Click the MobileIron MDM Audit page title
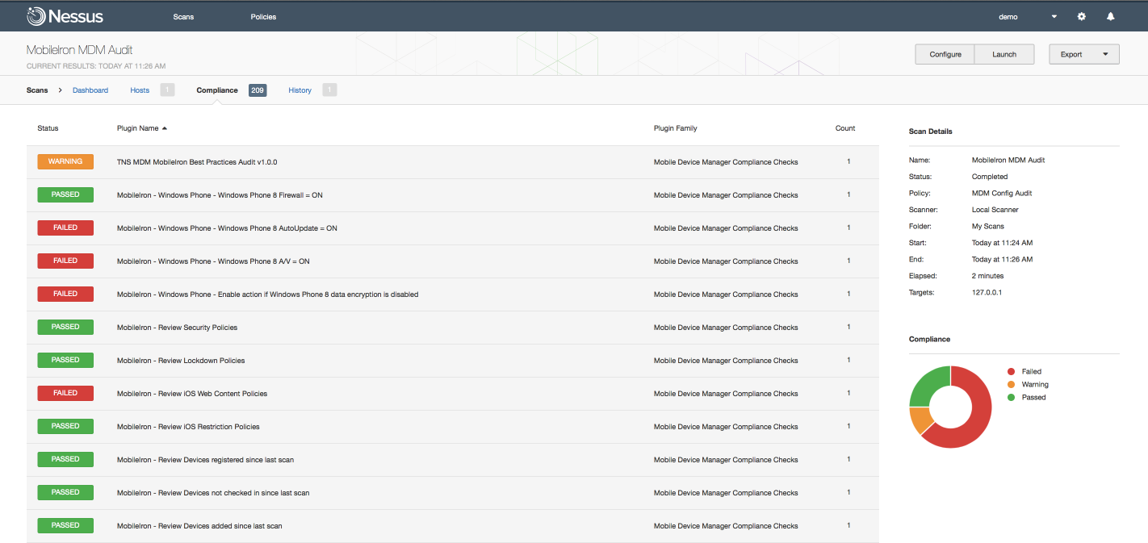Viewport: 1148px width, 543px height. click(x=79, y=50)
